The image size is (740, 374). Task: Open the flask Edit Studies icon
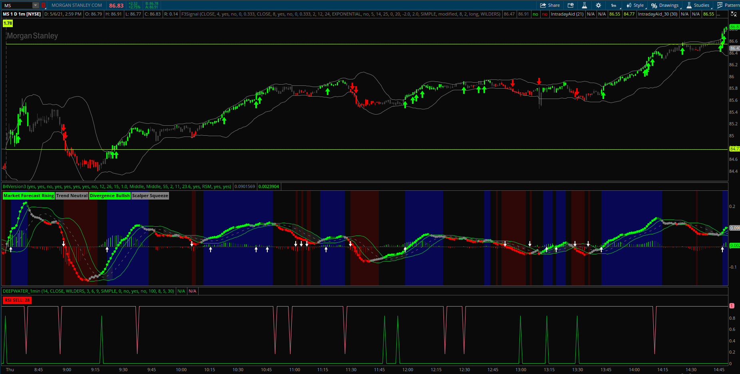pyautogui.click(x=584, y=5)
